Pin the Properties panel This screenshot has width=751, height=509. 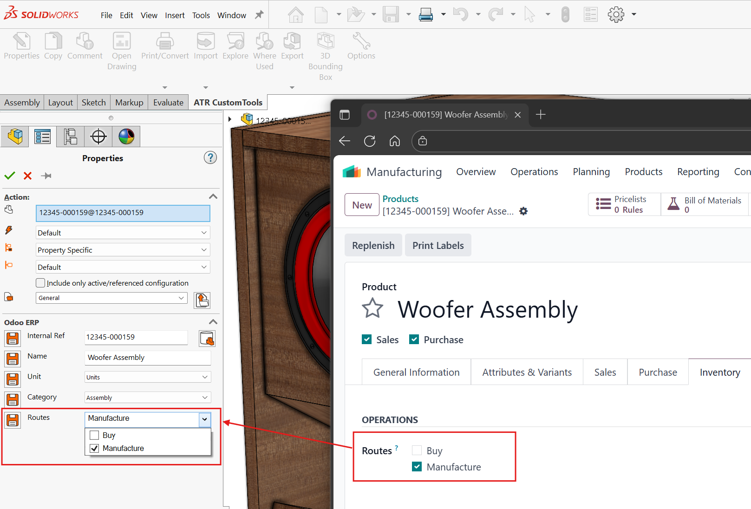(x=46, y=176)
